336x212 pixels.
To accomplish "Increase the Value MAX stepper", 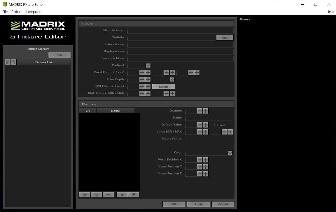I will [x=230, y=132].
